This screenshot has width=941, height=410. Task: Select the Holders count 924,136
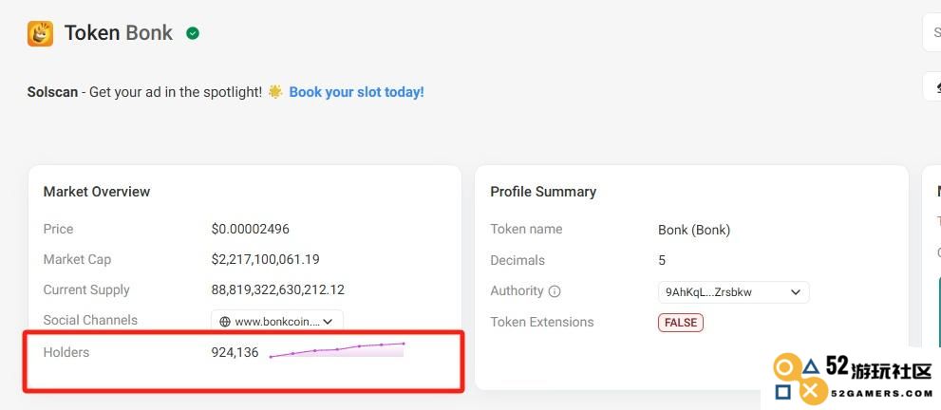point(235,352)
